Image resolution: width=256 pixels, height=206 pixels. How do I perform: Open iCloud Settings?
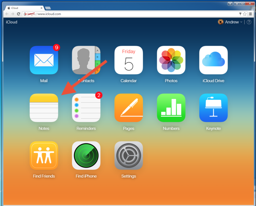(x=129, y=156)
